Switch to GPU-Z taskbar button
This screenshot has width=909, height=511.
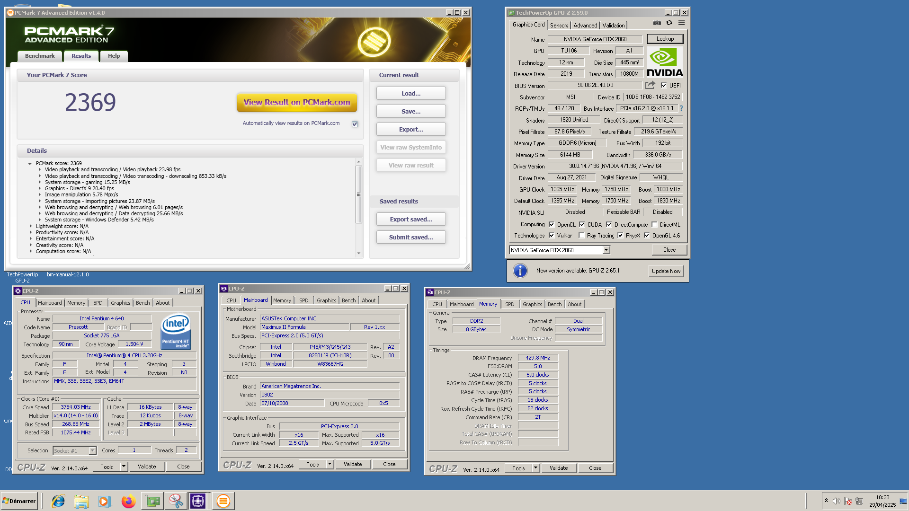click(x=152, y=501)
